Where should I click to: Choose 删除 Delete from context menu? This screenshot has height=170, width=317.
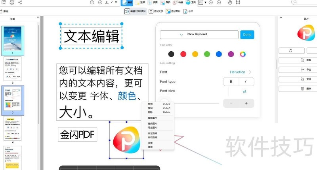pos(159,112)
